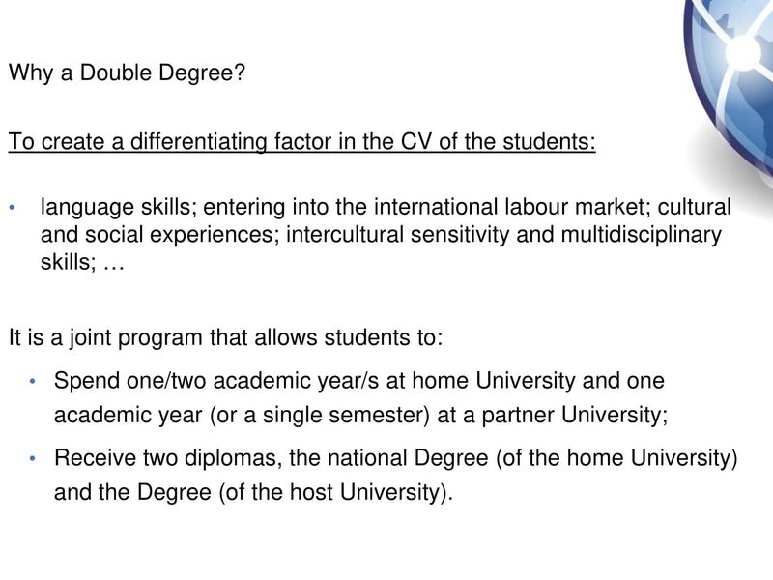Click the word 'CV' in the underlined heading
The width and height of the screenshot is (773, 580).
pyautogui.click(x=415, y=141)
